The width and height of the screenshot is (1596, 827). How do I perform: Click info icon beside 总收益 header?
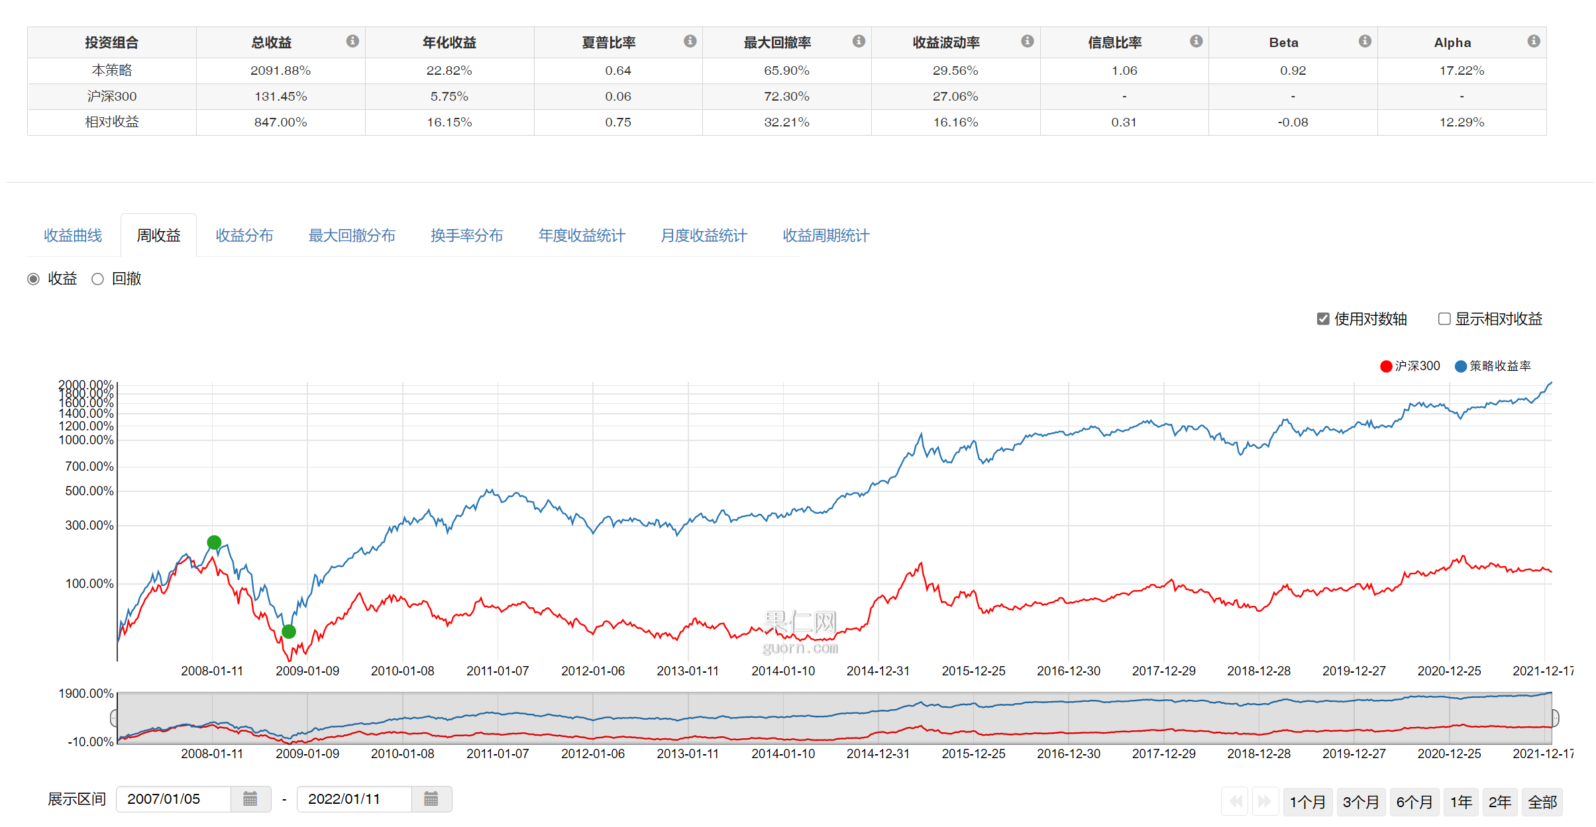coord(352,41)
